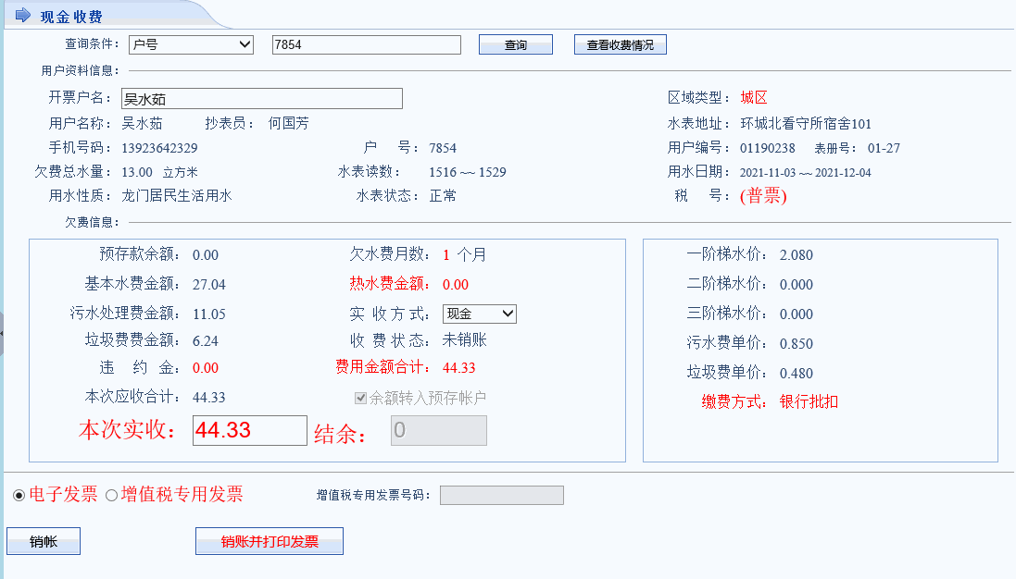Click the 结余 balance field

click(438, 430)
